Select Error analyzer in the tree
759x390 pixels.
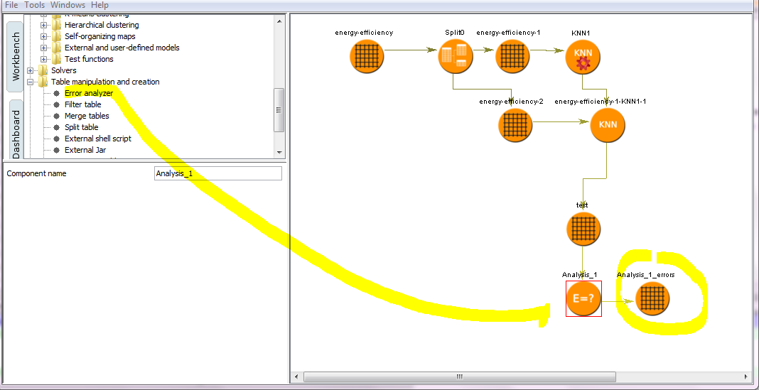point(88,93)
